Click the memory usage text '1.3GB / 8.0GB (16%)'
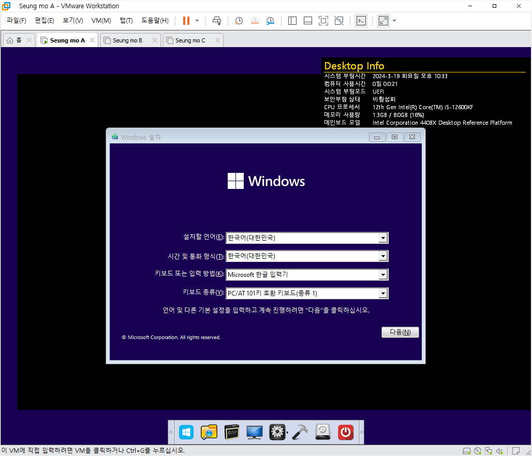The width and height of the screenshot is (532, 456). [x=398, y=115]
